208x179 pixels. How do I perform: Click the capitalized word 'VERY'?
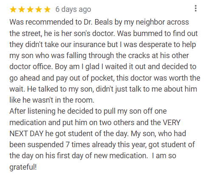171,123
